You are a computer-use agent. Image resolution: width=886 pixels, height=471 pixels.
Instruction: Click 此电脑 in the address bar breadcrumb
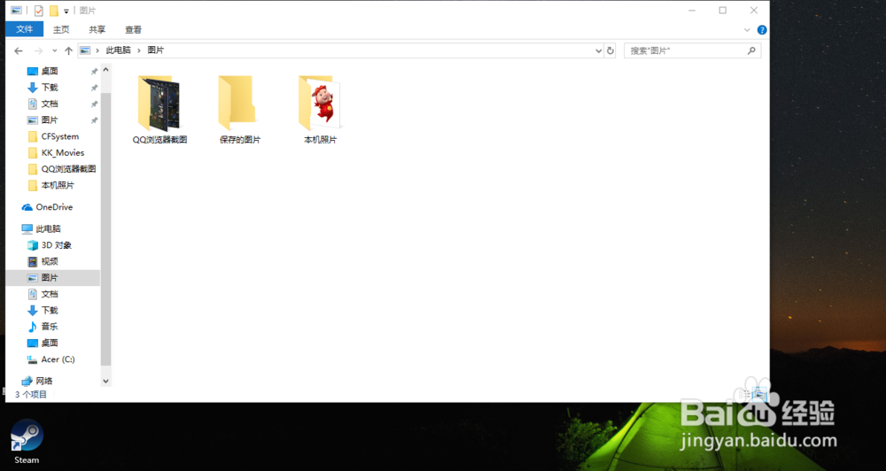118,50
